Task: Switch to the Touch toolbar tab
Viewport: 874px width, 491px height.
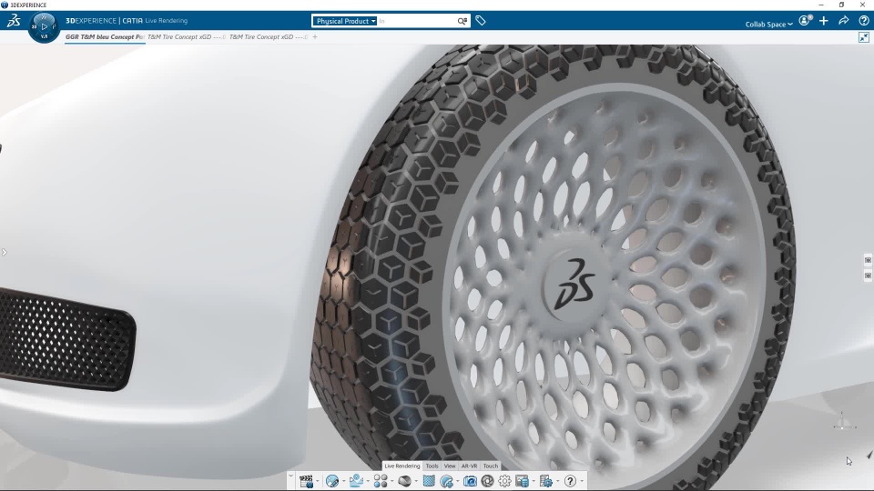Action: tap(491, 466)
